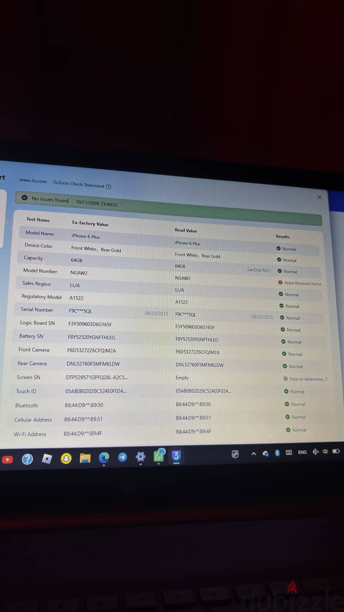Screen dimensions: 344x612
Task: Click the 'Ex-factory Value' column header
Action: click(x=90, y=224)
